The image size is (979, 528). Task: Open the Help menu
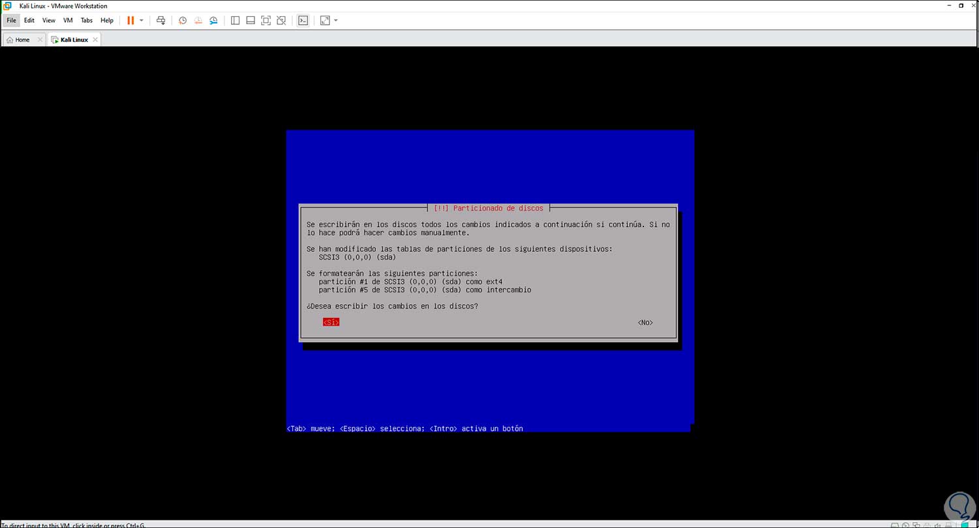click(107, 20)
